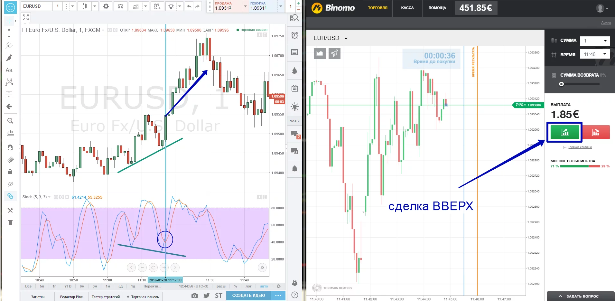Open the help question mark icon
The image size is (615, 301).
[x=294, y=295]
